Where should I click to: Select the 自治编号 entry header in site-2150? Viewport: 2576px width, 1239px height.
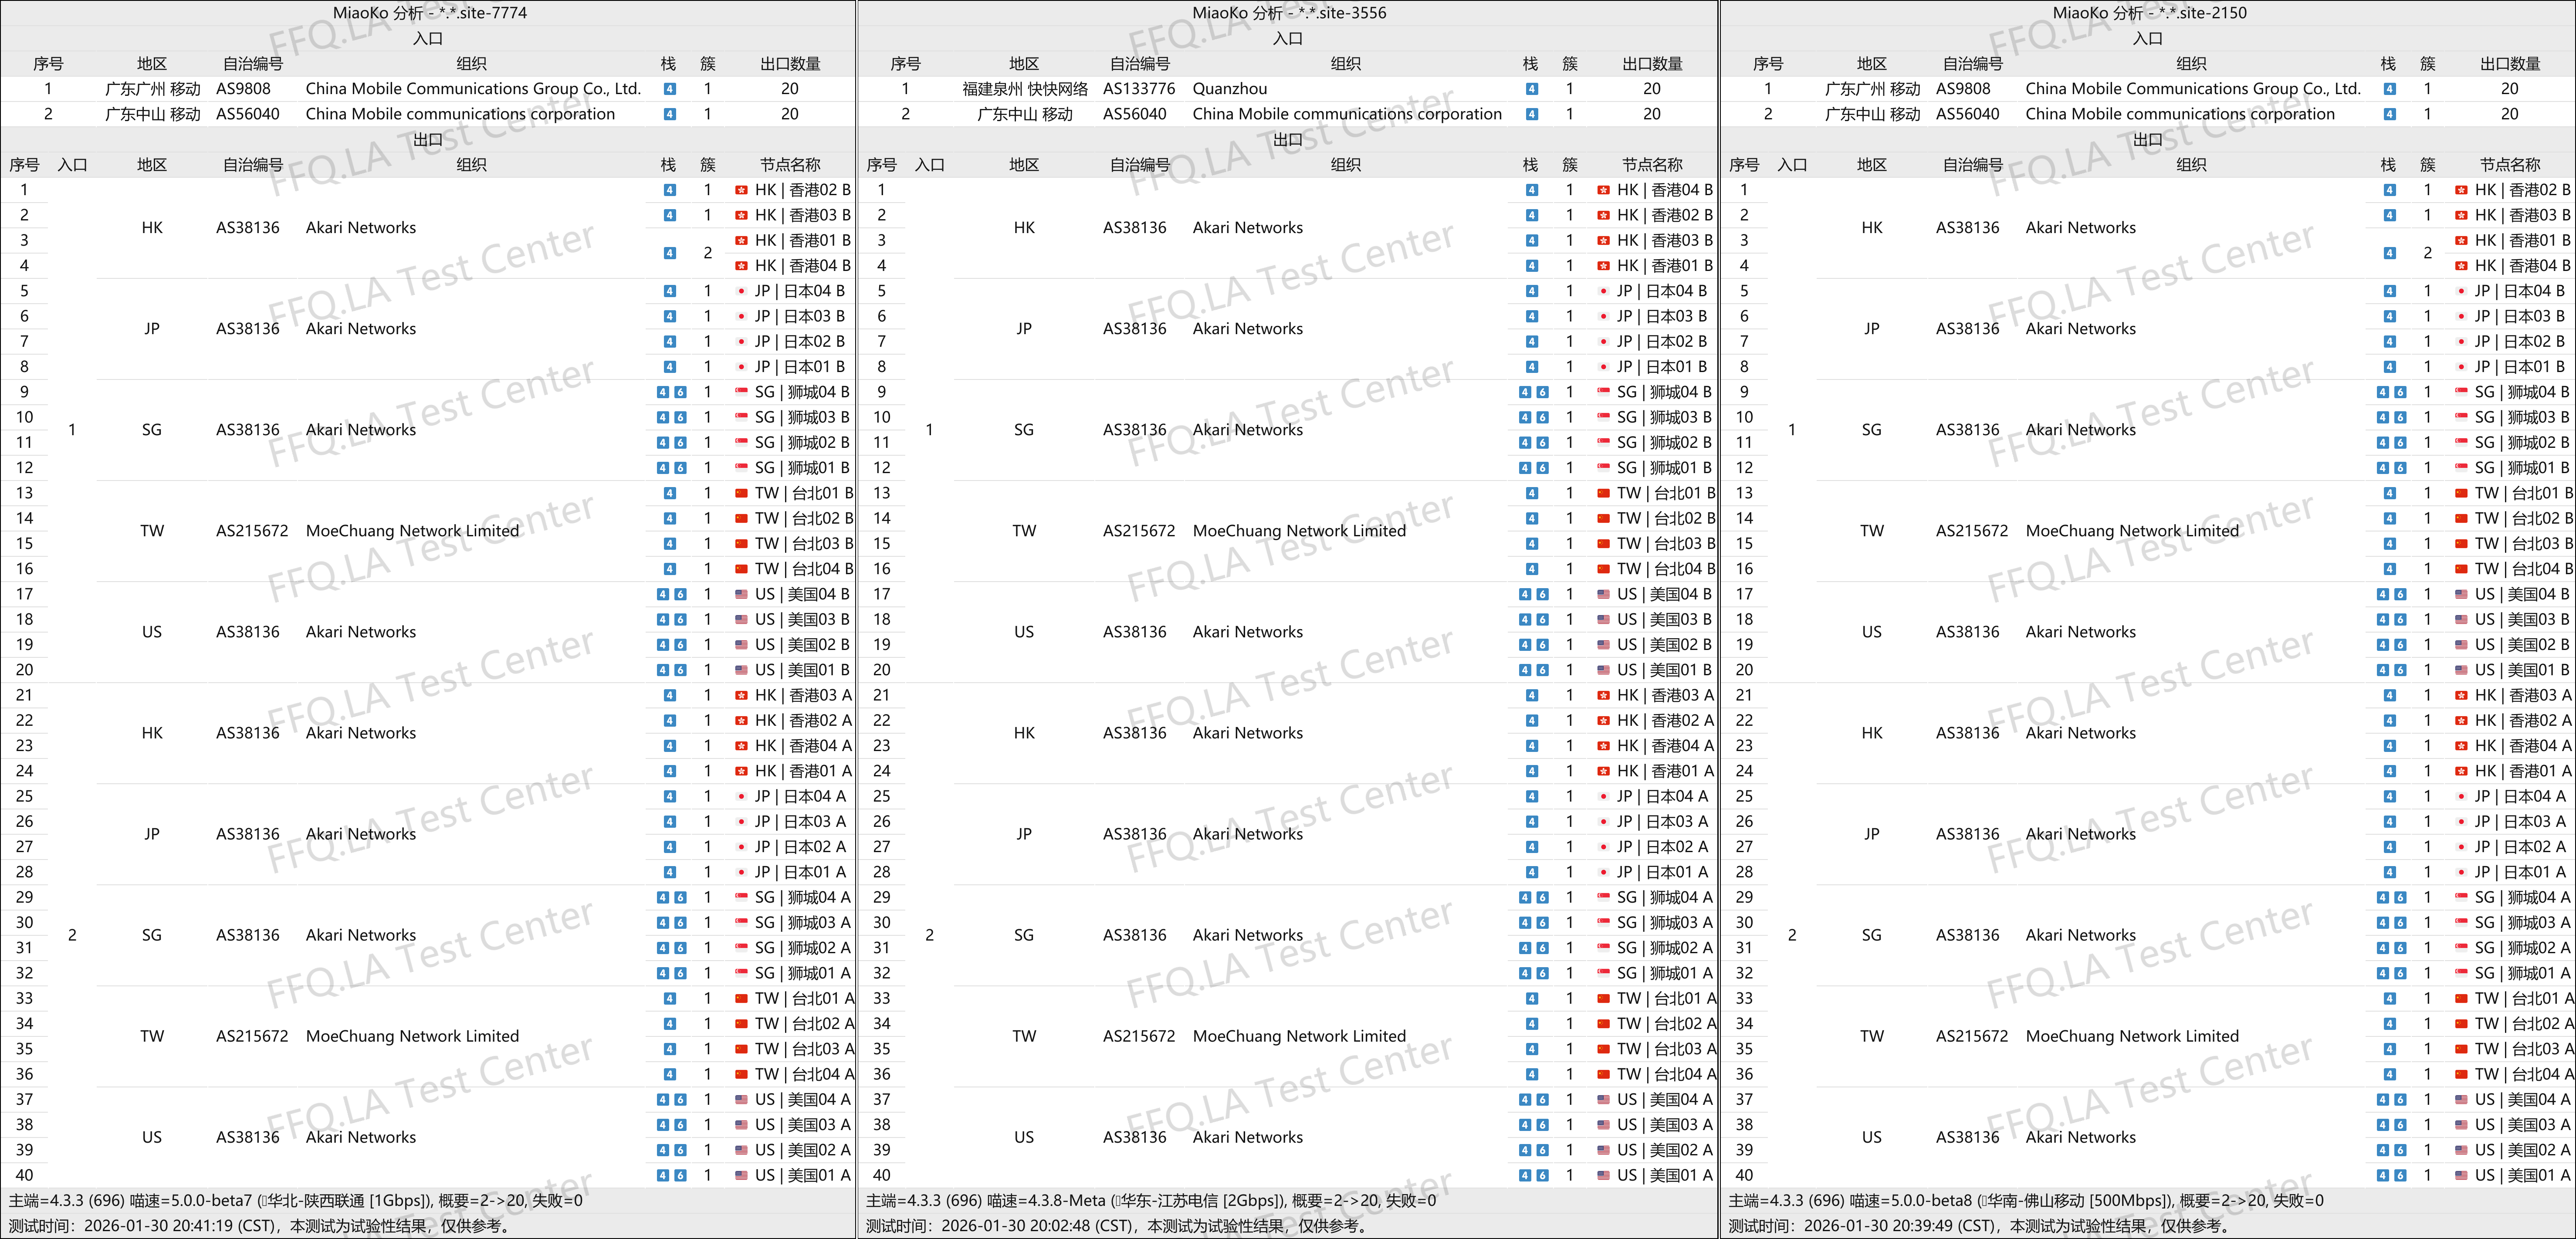pos(1972,64)
